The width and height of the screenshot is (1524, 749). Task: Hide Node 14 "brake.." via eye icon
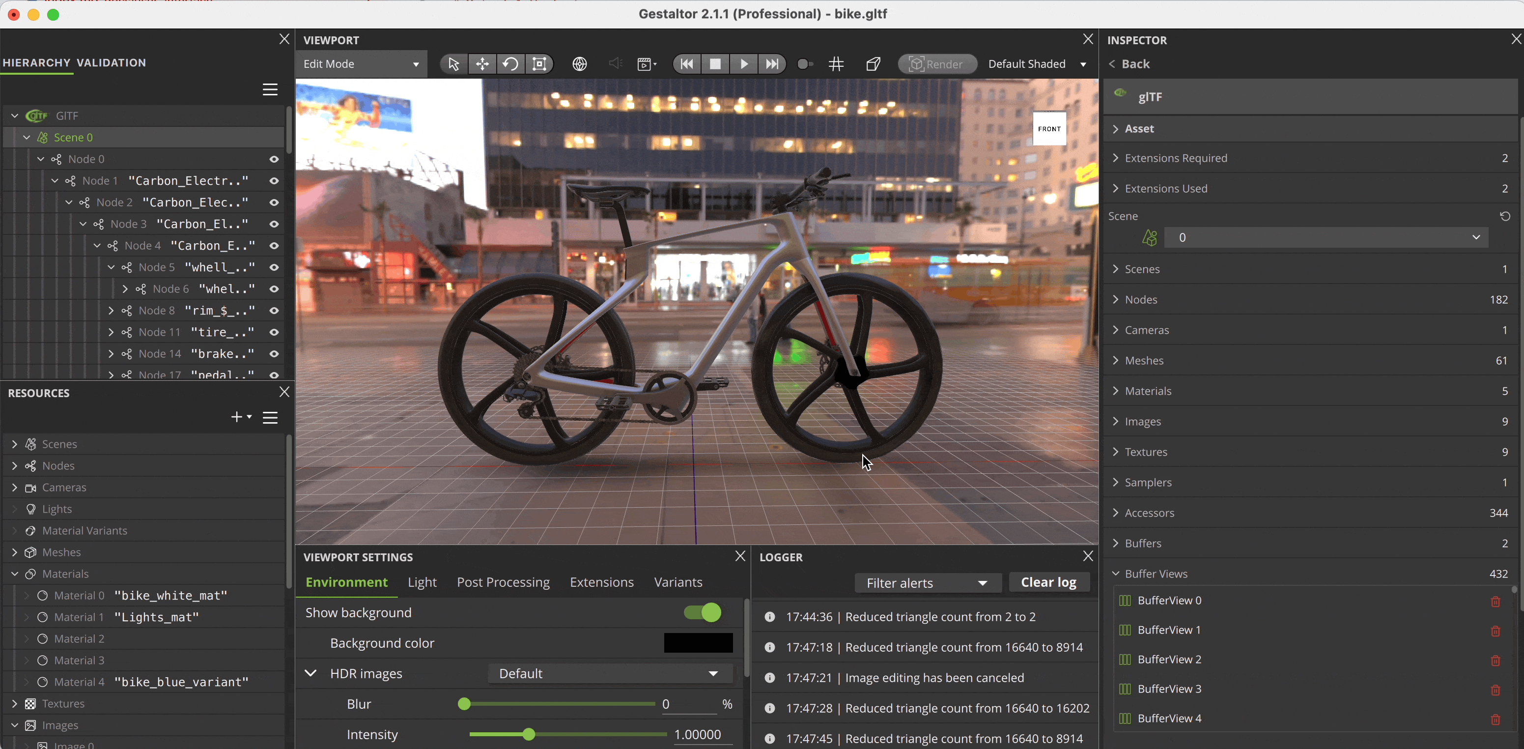tap(274, 354)
